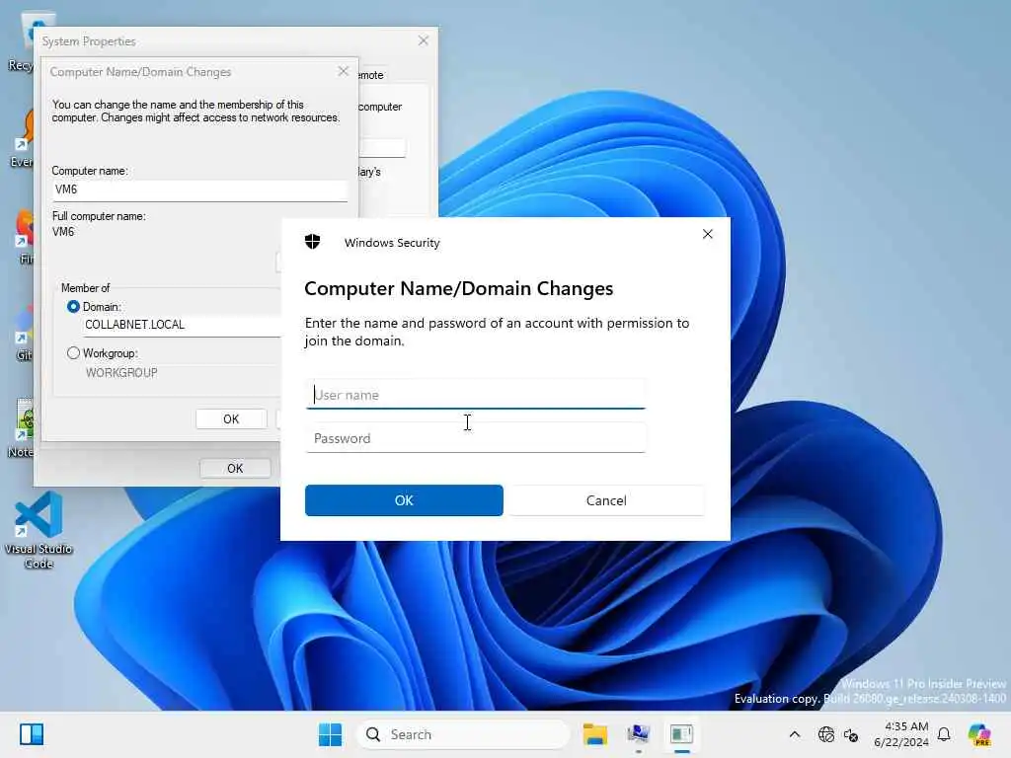Select the Workgroup radio button
The image size is (1011, 758).
[x=73, y=353]
